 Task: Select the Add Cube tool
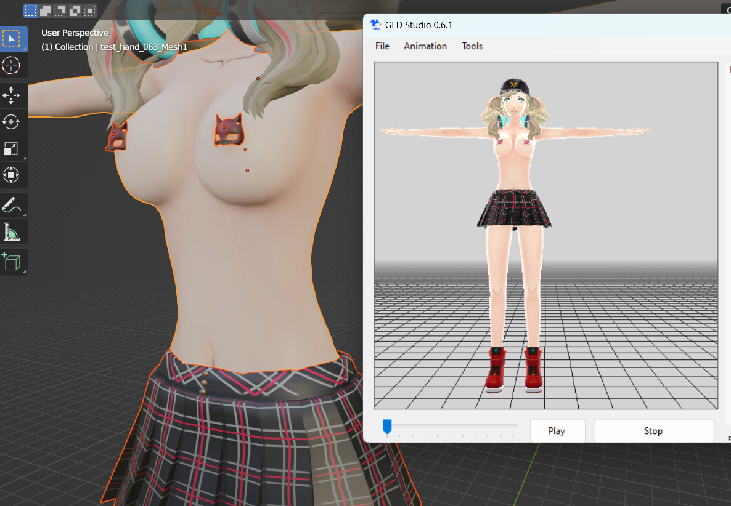[12, 262]
